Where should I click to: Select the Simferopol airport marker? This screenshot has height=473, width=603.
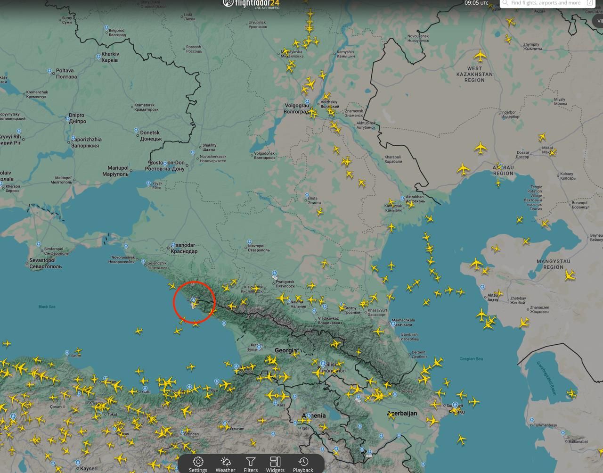pyautogui.click(x=39, y=244)
